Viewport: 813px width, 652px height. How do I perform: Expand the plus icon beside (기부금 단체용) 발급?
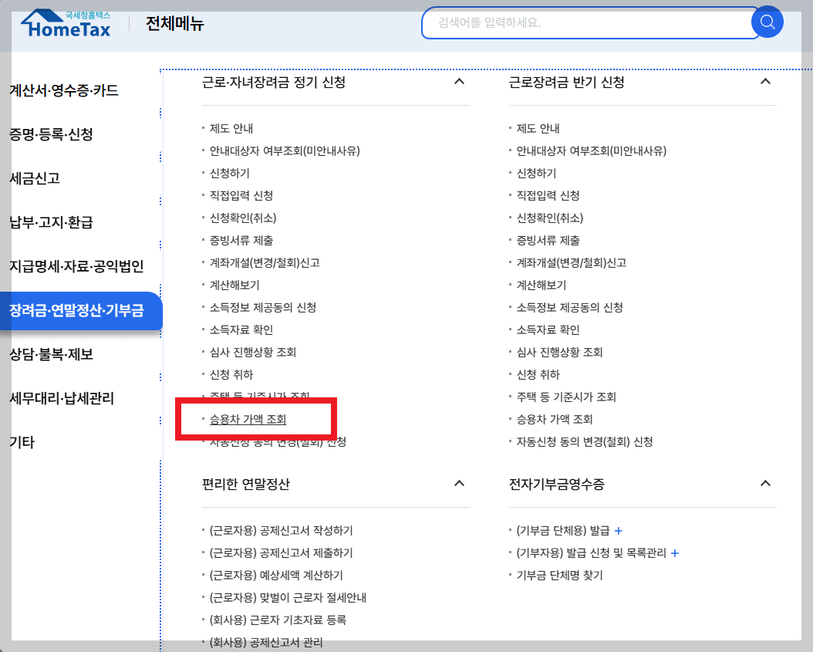pyautogui.click(x=619, y=529)
